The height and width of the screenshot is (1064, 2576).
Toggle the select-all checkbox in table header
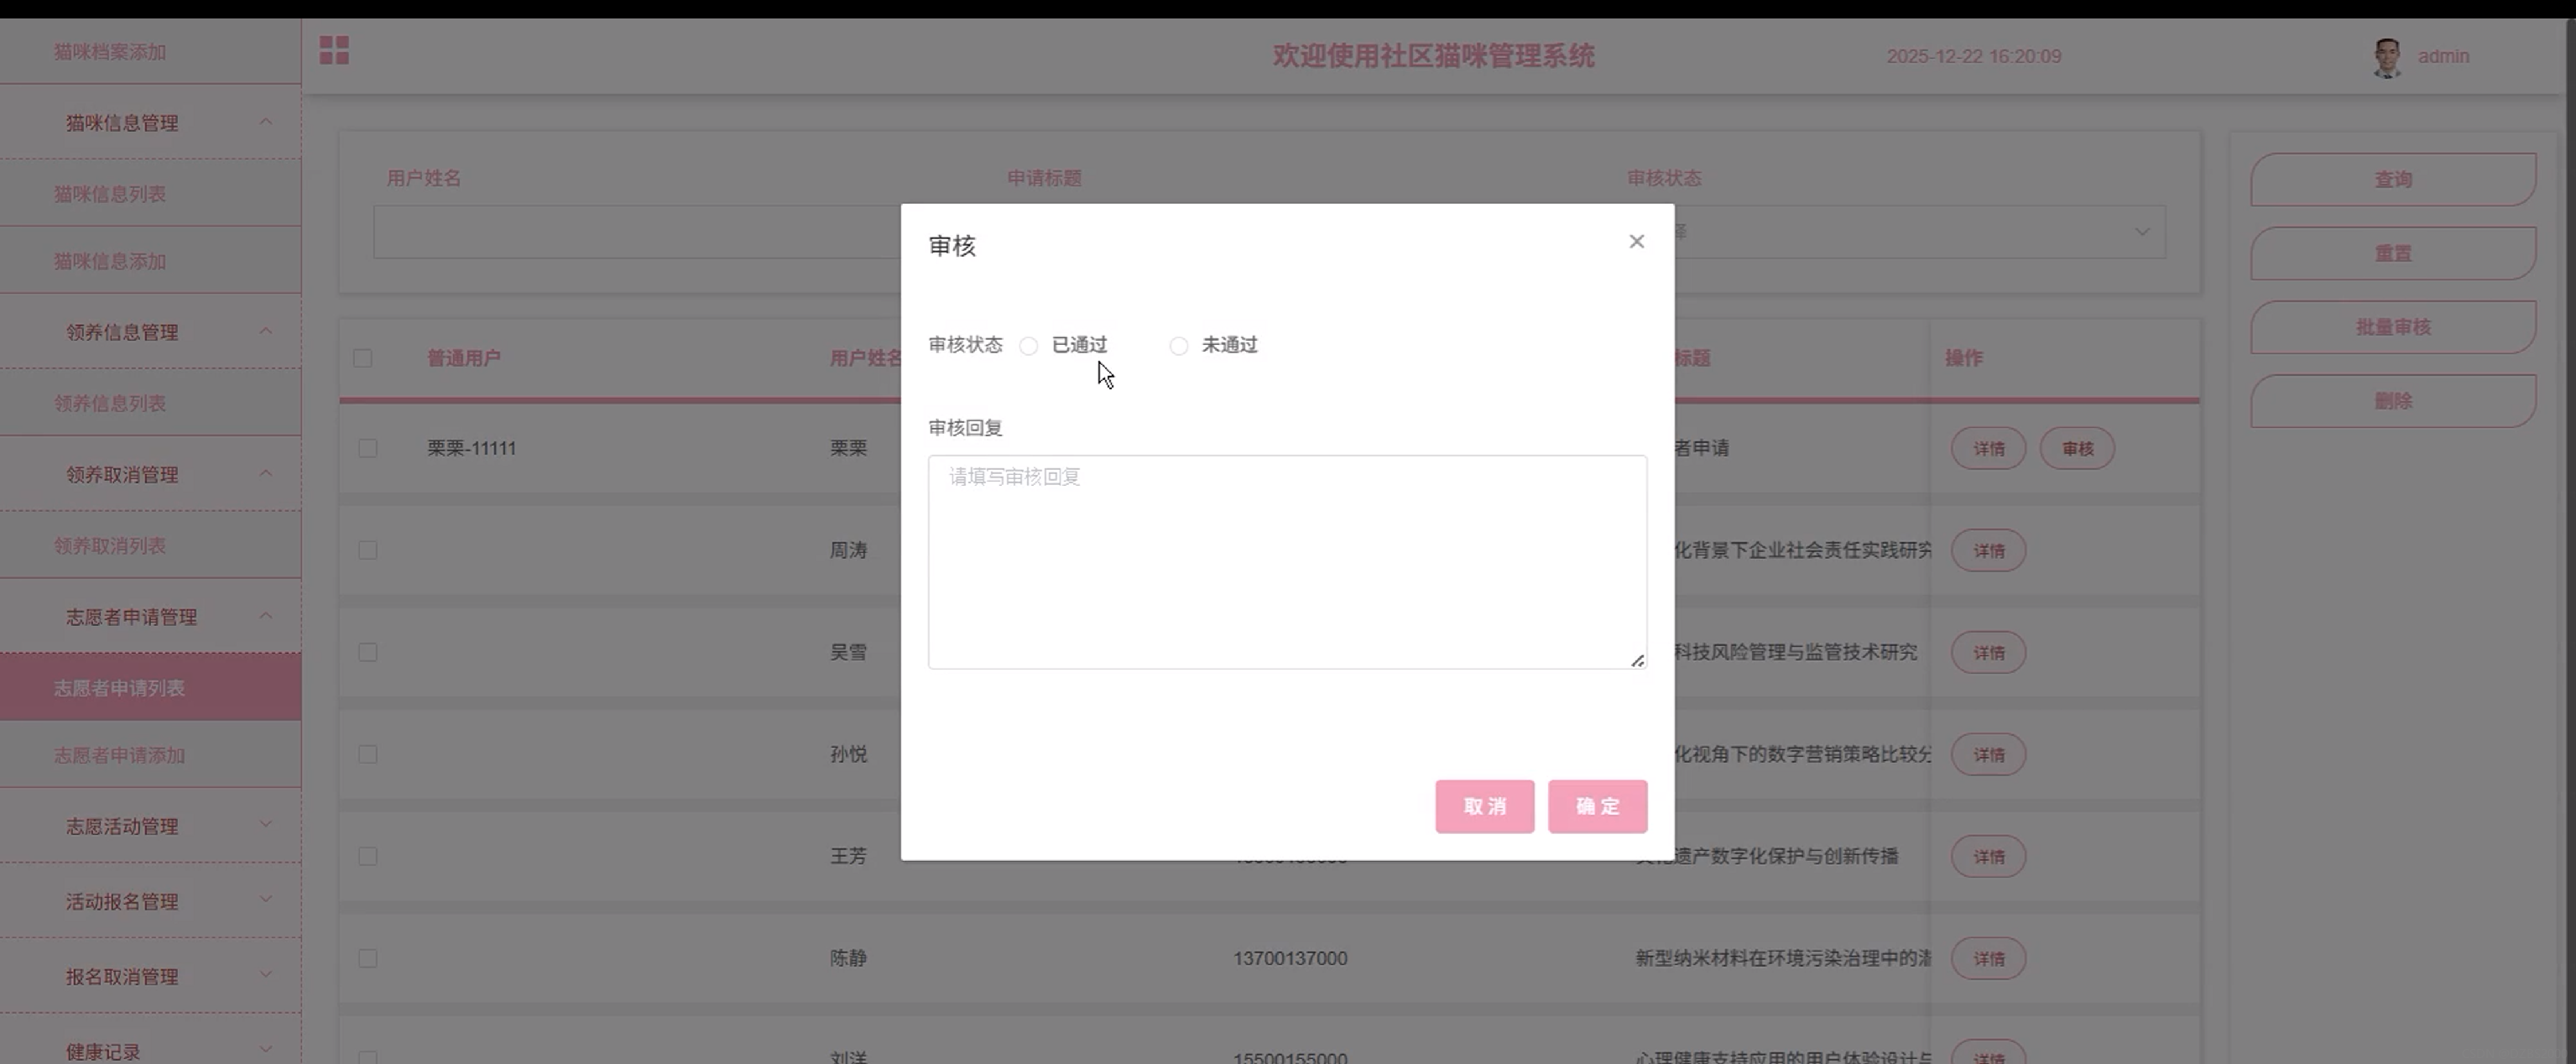point(363,358)
